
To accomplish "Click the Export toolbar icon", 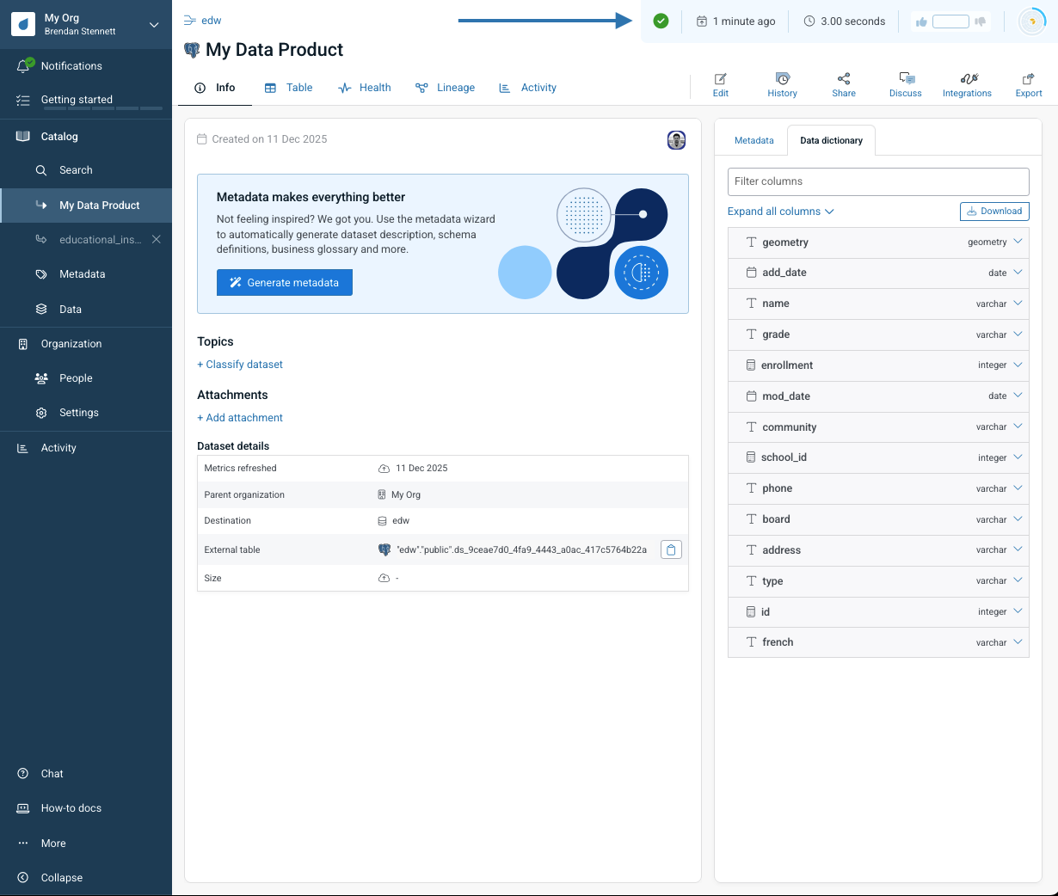I will coord(1029,84).
